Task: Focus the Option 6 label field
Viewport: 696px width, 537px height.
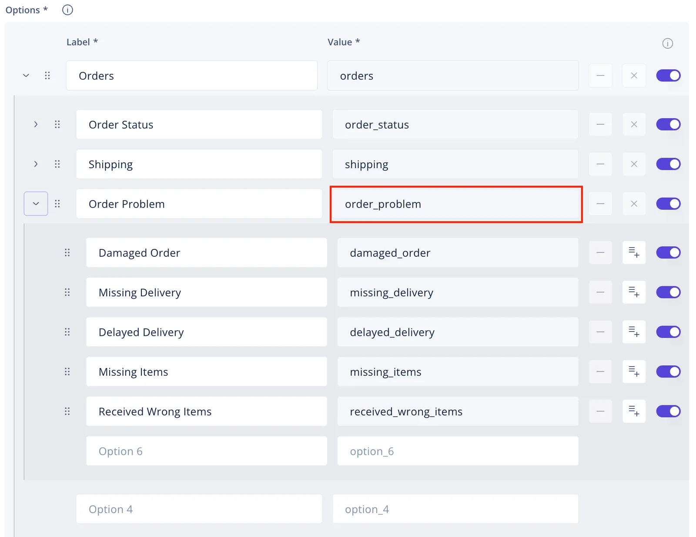Action: (207, 451)
